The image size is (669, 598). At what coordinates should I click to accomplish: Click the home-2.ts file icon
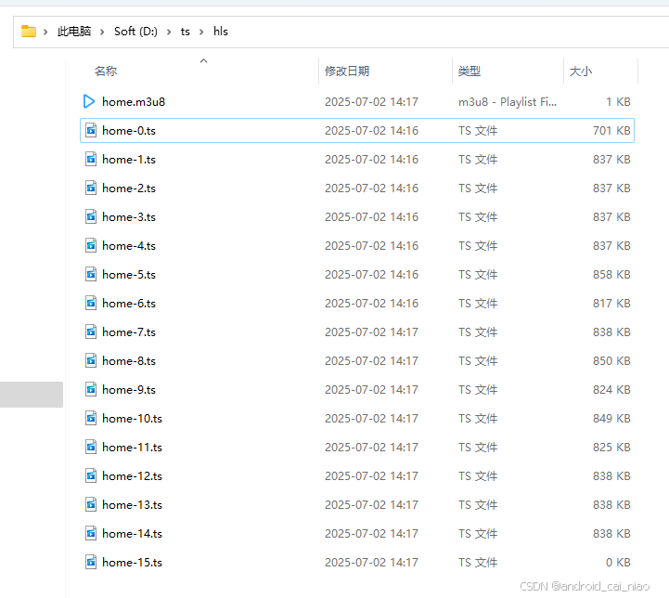pyautogui.click(x=91, y=188)
